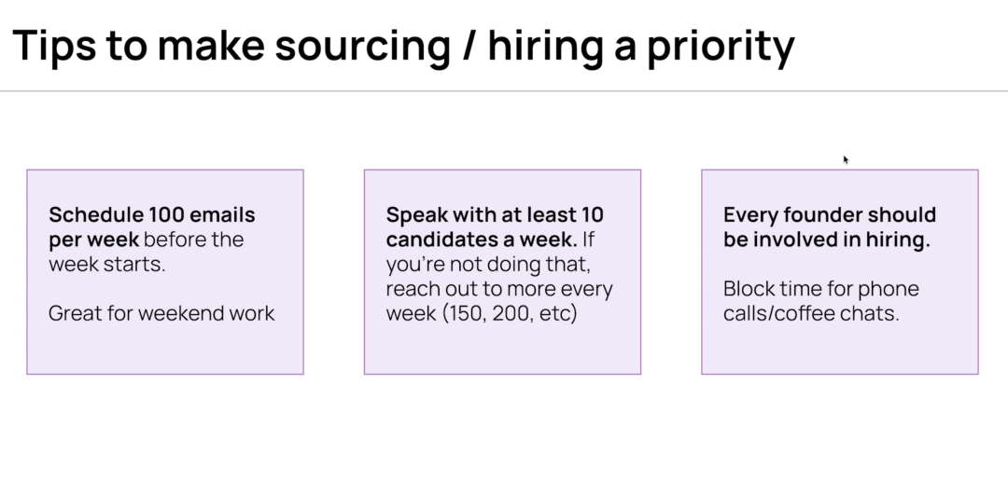Click the "week (150, 200, etc)" text
The image size is (1008, 480).
point(482,313)
